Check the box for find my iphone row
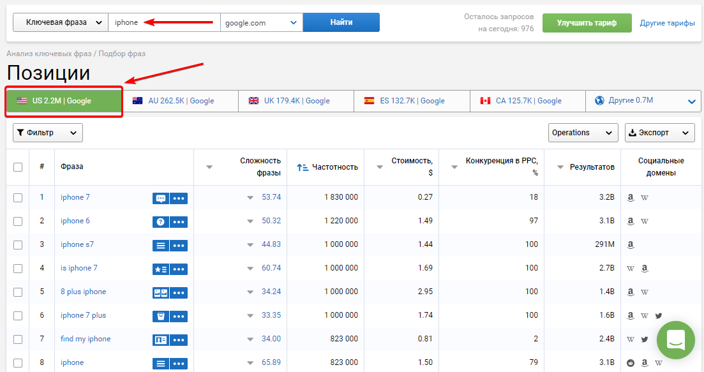 (18, 339)
